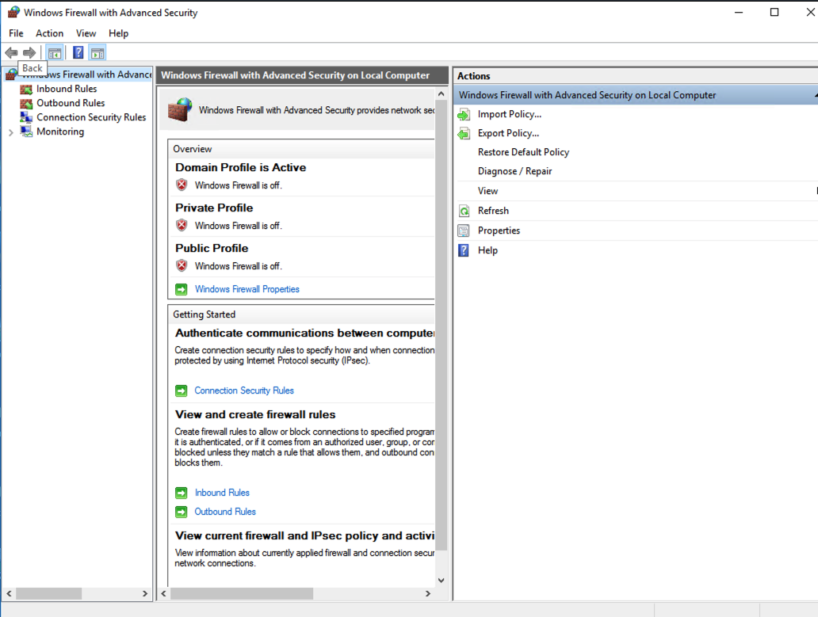Click the Inbound Rules tree icon
The image size is (818, 617).
coord(26,90)
